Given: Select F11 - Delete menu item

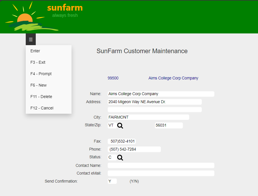Looking at the screenshot, I should point(49,97).
